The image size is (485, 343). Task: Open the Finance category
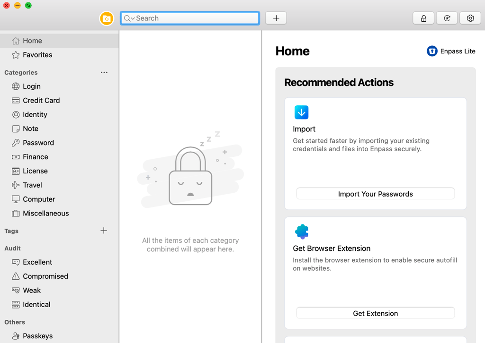[59, 157]
